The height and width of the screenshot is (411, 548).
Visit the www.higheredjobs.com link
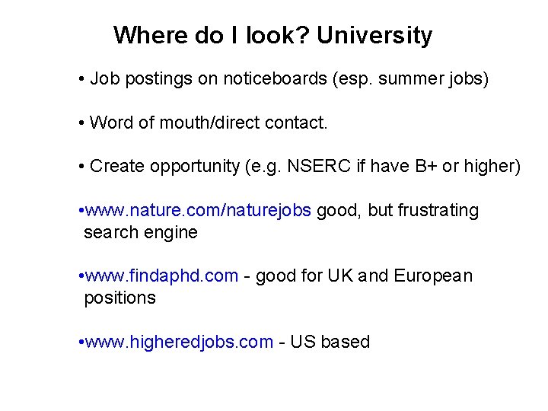pyautogui.click(x=179, y=342)
